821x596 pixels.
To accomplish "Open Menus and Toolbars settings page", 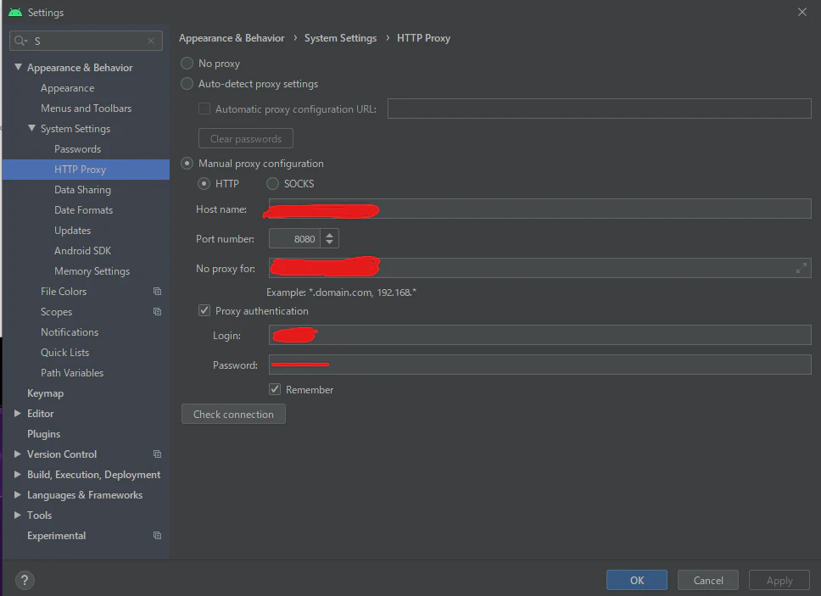I will (x=86, y=109).
